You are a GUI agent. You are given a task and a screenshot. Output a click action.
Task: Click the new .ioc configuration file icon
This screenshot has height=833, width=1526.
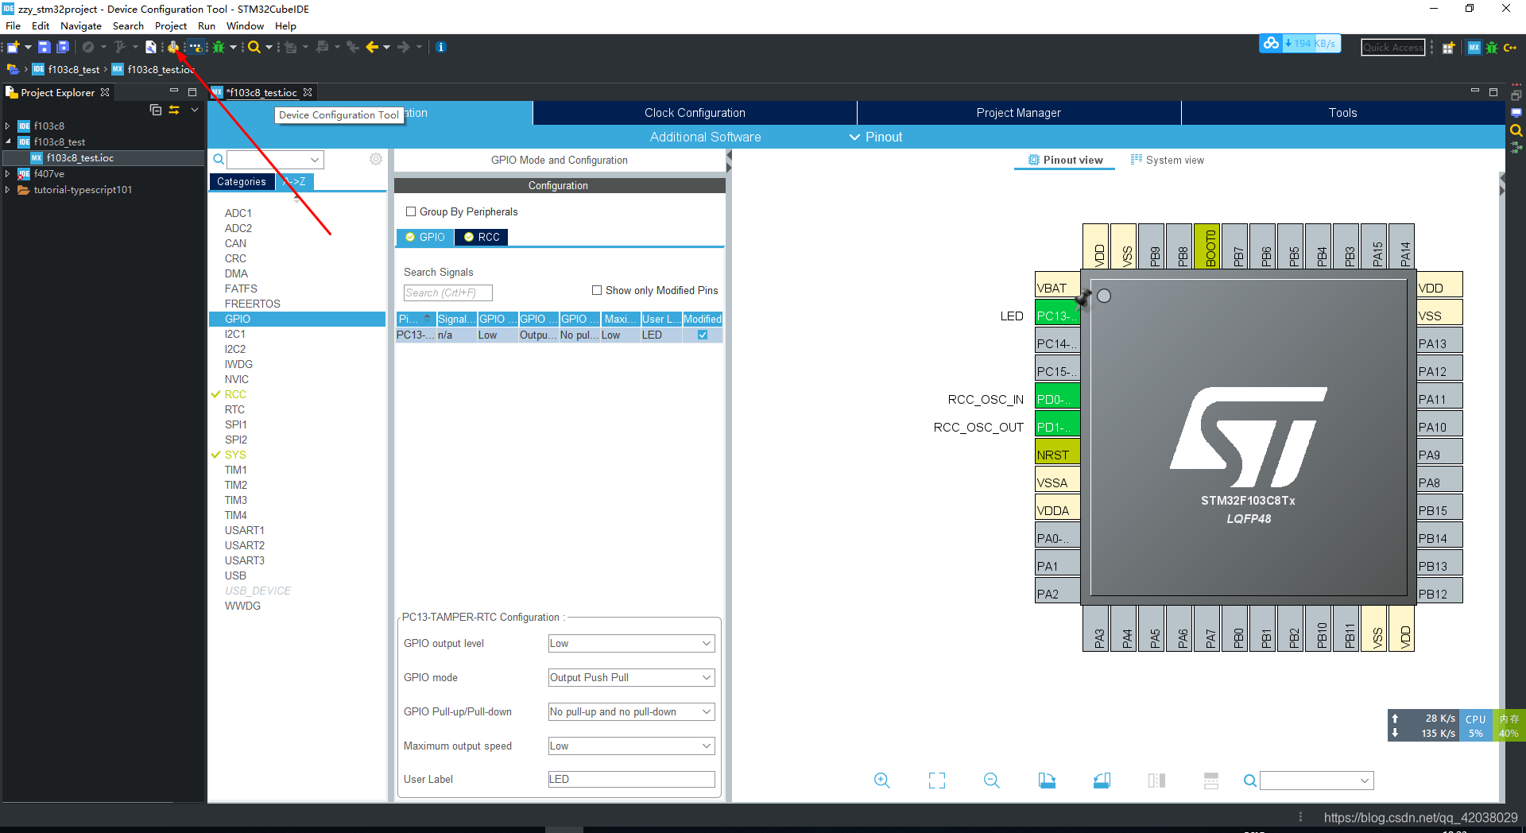coord(150,47)
